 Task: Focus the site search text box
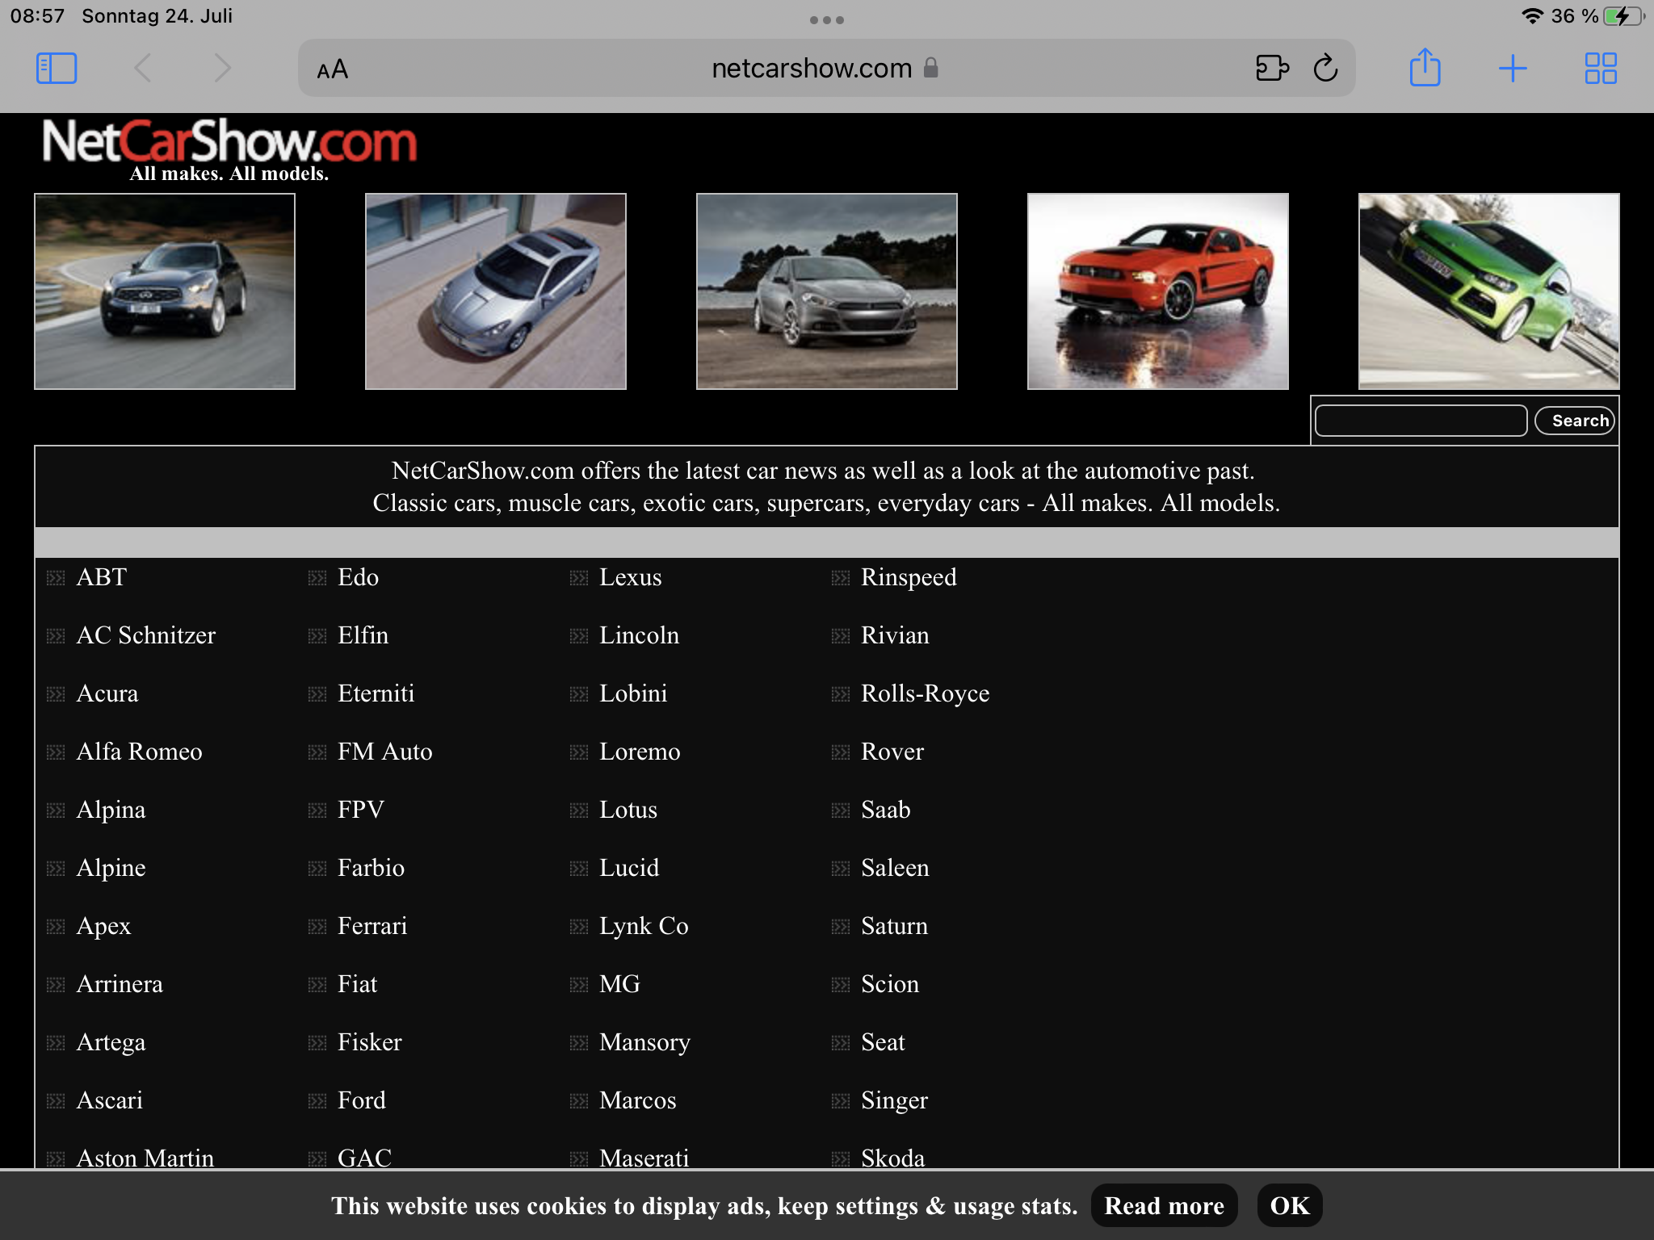pyautogui.click(x=1421, y=421)
